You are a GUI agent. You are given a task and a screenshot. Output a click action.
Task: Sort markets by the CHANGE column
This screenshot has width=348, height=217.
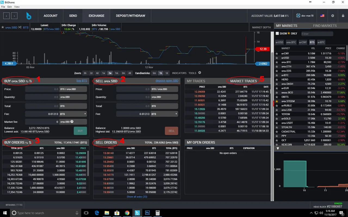coord(341,48)
